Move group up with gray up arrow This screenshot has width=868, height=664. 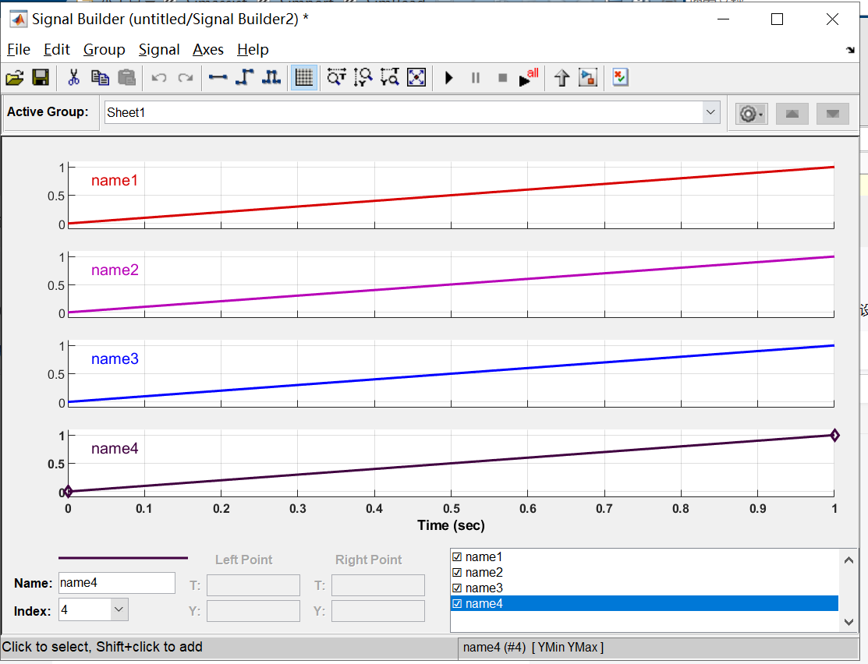[x=792, y=114]
